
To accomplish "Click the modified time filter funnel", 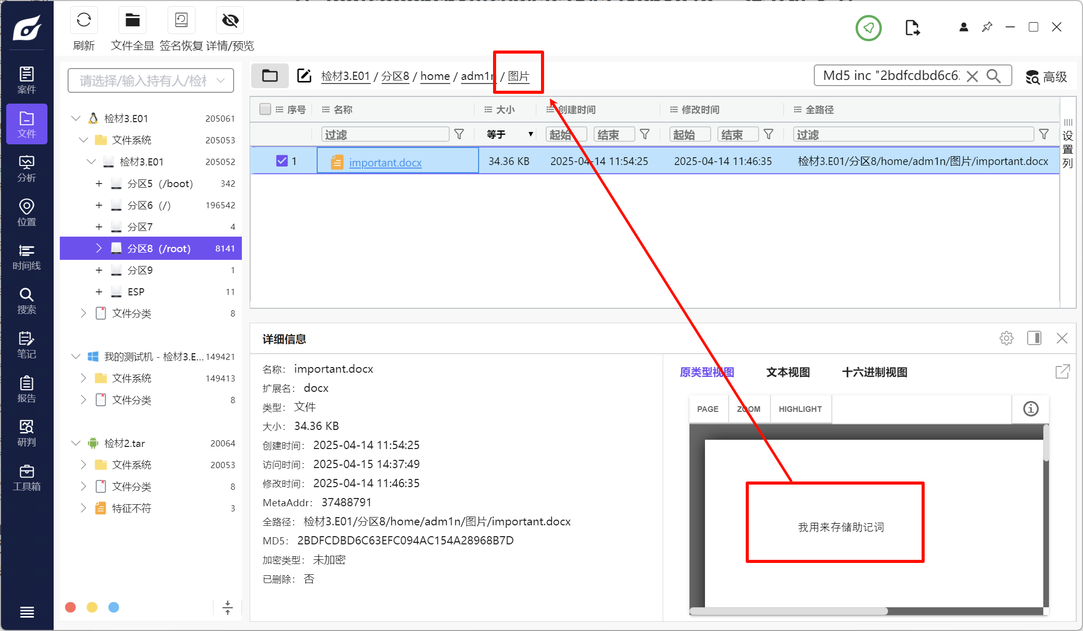I will pos(768,135).
